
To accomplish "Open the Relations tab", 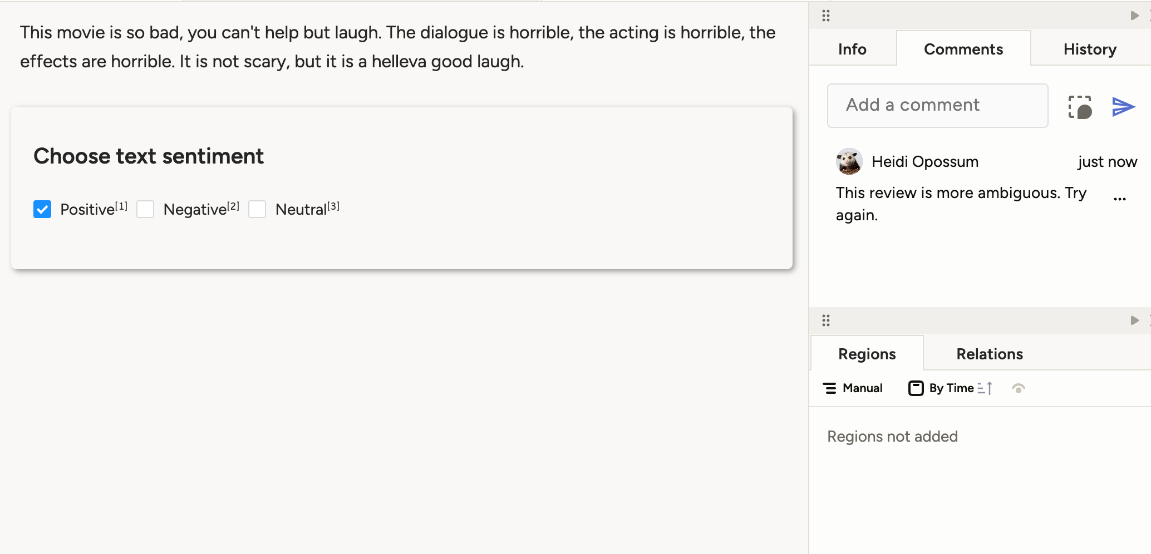I will click(989, 354).
